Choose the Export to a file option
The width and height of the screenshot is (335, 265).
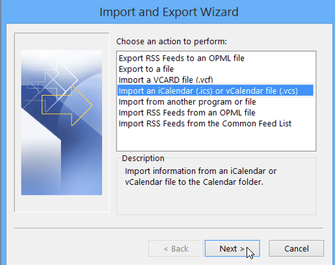tap(146, 69)
